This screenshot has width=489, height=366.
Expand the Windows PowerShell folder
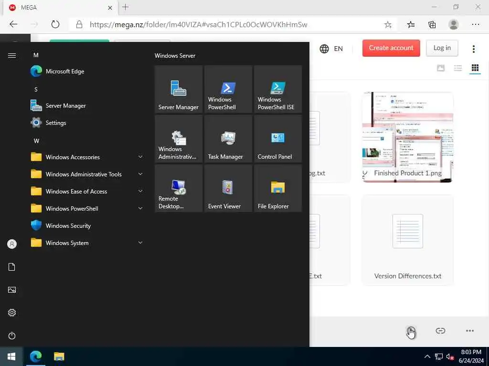87,208
